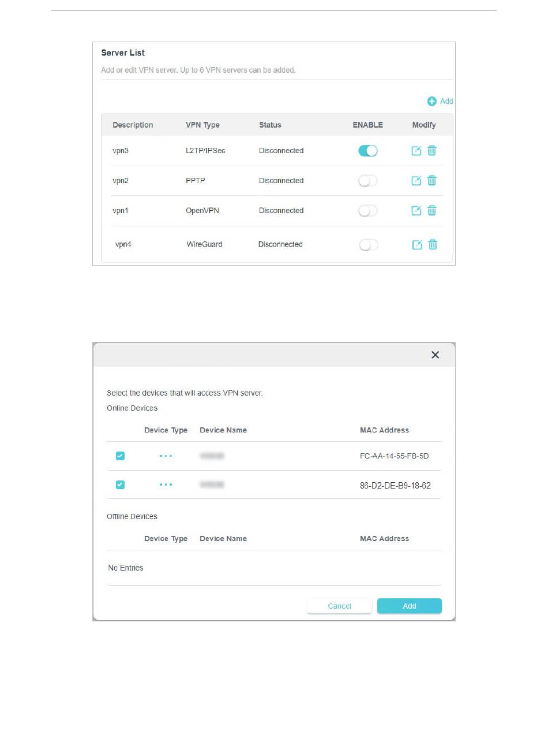The image size is (548, 749).
Task: Click the Add button to confirm devices
Action: 409,606
